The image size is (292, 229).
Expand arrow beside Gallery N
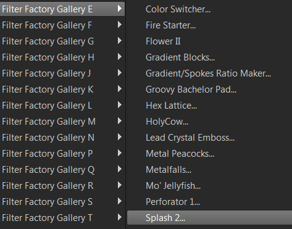120,137
